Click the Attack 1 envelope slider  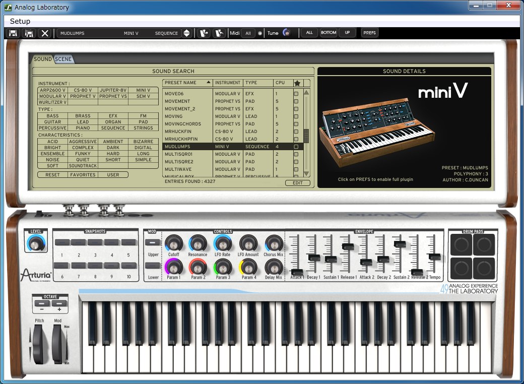297,272
